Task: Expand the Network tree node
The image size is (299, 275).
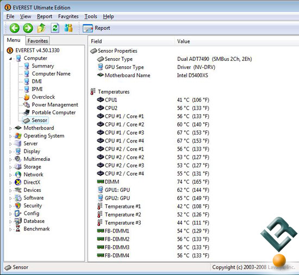Action: (10, 175)
